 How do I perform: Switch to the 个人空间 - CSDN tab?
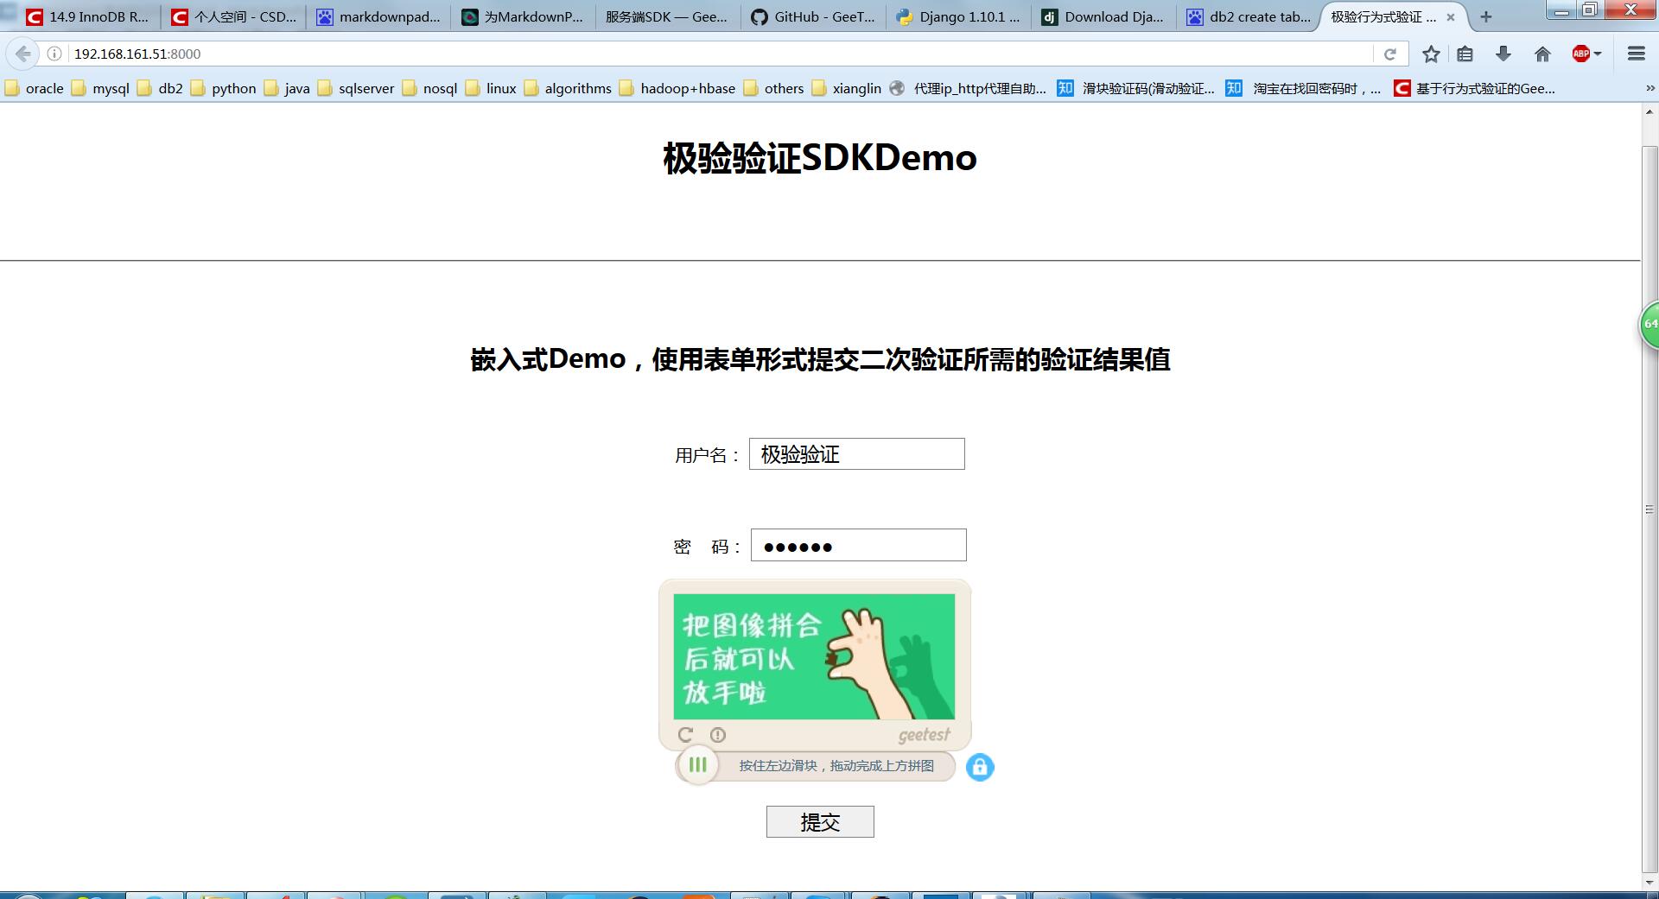coord(233,16)
